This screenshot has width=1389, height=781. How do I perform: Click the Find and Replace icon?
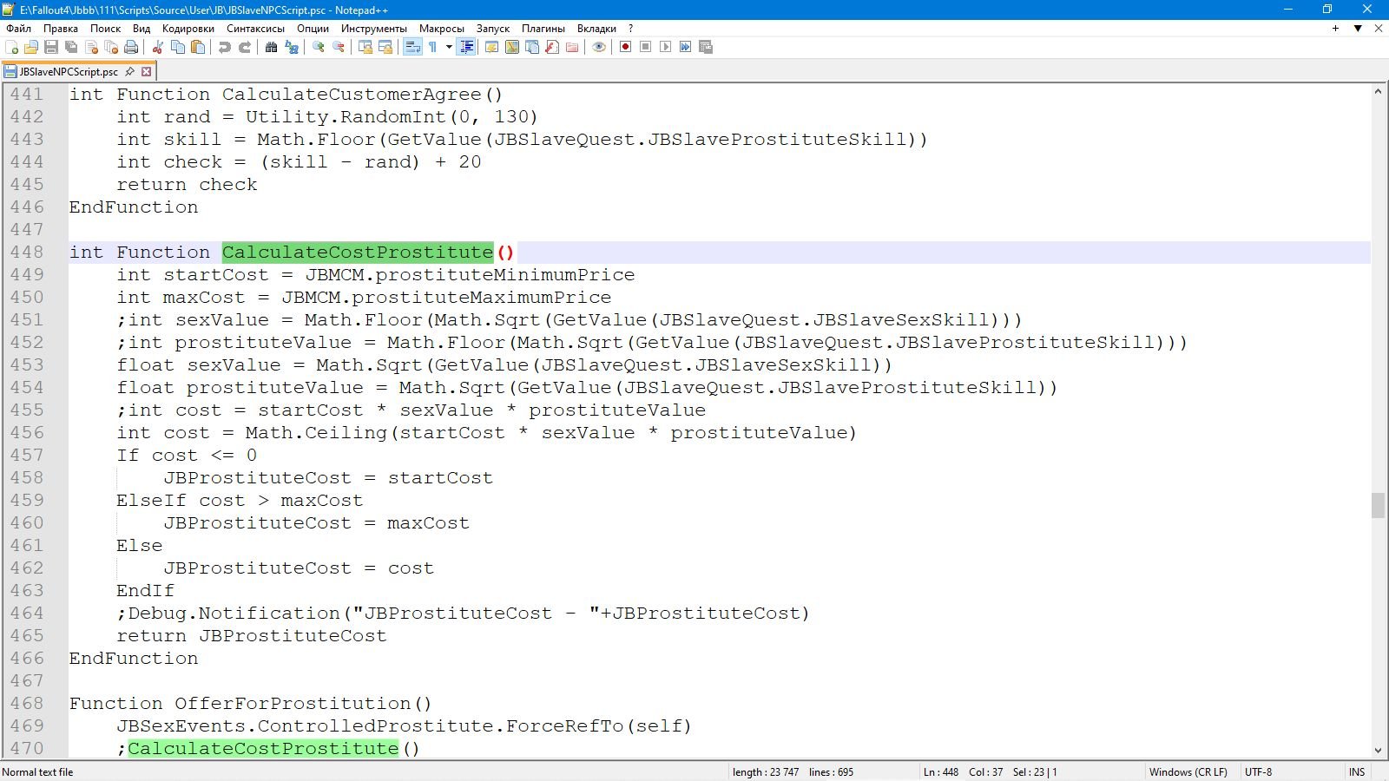point(292,47)
